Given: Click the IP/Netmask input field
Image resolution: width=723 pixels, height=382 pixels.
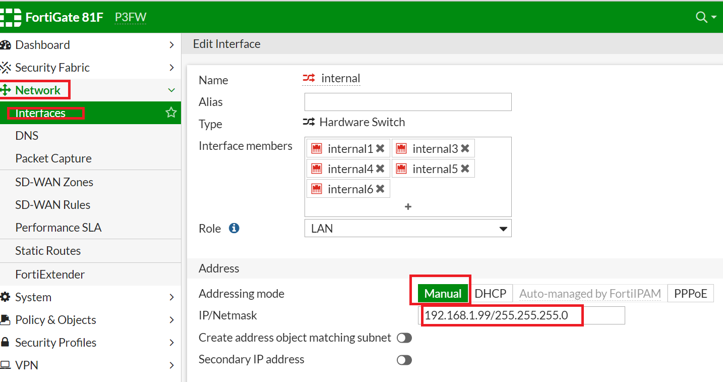Looking at the screenshot, I should 521,315.
